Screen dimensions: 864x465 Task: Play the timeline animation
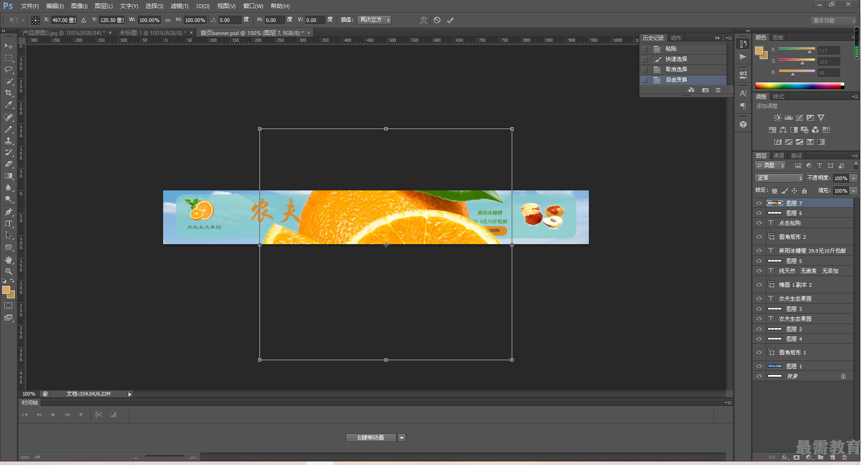(53, 415)
